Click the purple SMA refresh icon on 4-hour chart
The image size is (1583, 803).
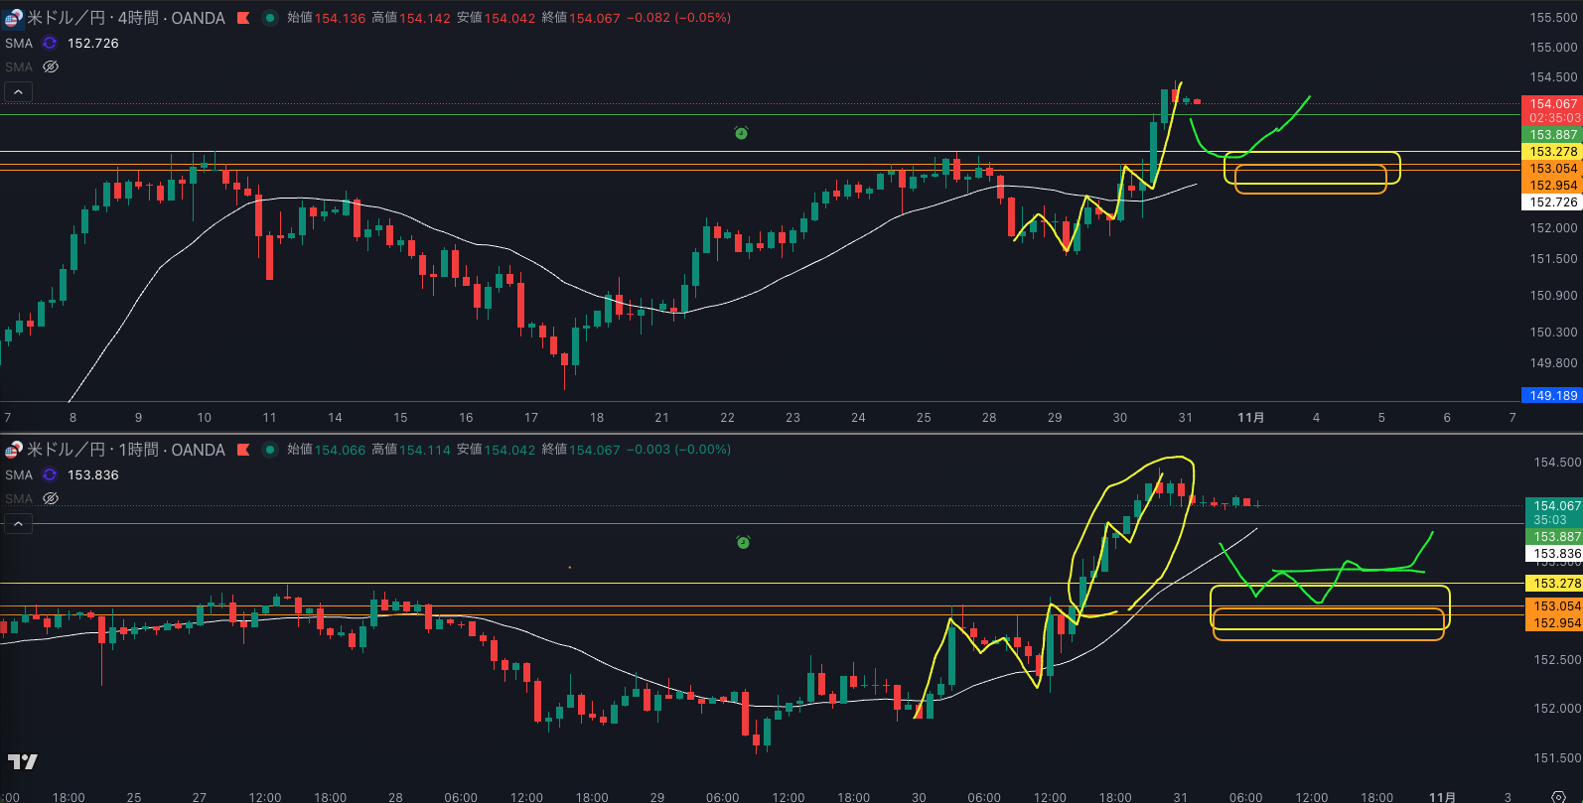point(50,44)
